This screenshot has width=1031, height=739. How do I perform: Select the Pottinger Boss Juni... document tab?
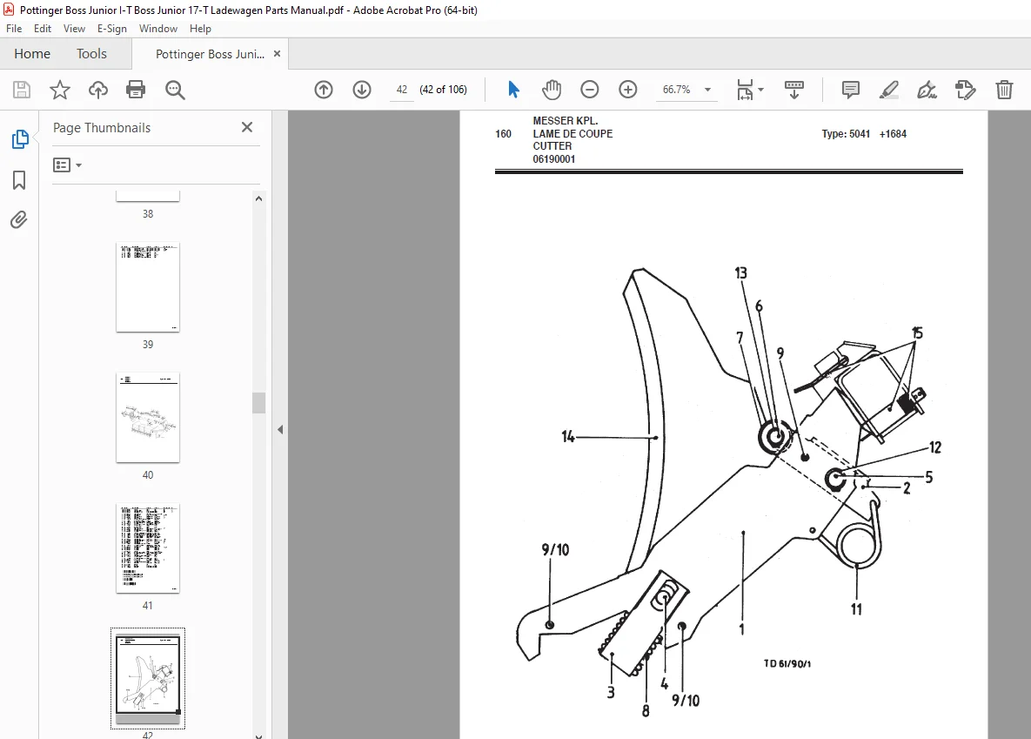(x=210, y=54)
